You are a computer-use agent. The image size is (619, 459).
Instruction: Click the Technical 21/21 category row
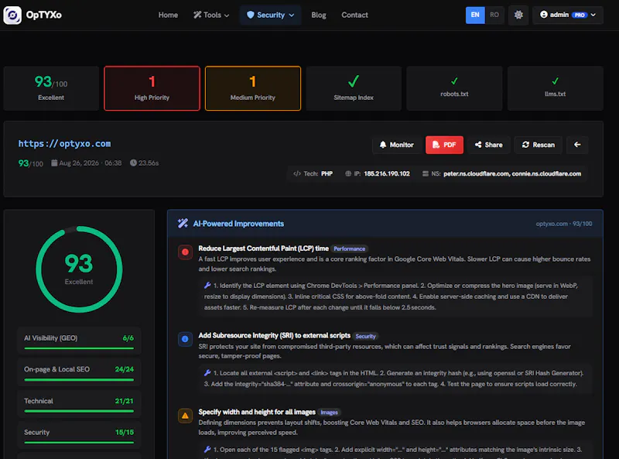pos(79,404)
